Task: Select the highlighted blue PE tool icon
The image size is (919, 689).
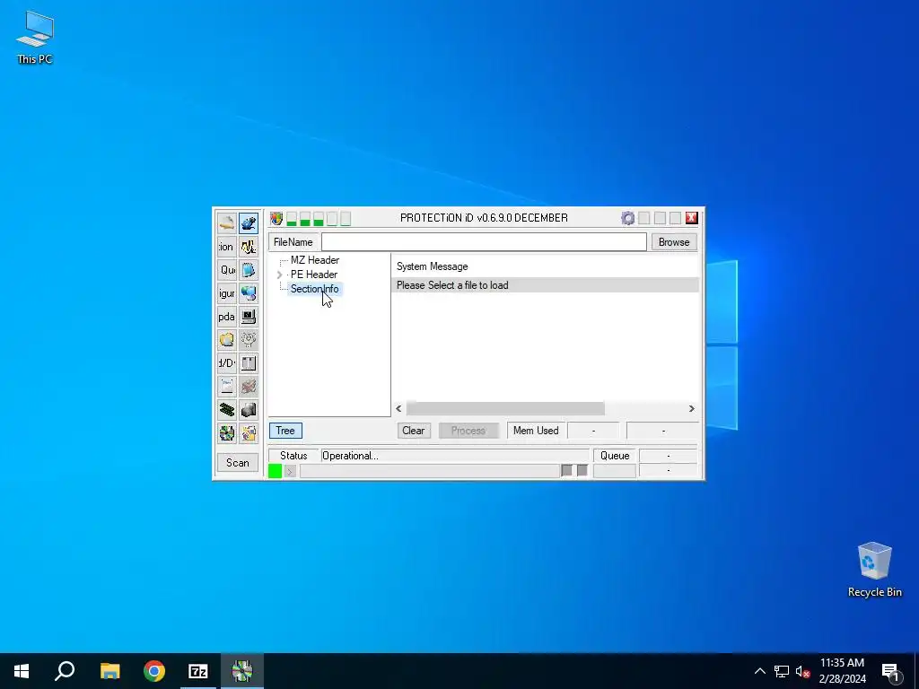Action: 249,223
